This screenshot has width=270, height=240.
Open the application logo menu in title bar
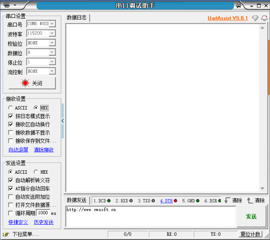tap(7, 5)
